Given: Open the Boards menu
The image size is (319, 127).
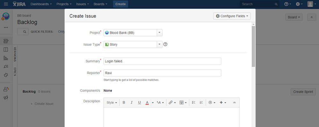Looking at the screenshot, I should coord(100,4).
